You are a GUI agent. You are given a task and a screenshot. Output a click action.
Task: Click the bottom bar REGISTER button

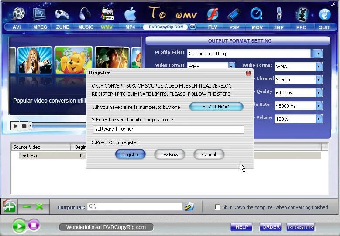tap(300, 227)
